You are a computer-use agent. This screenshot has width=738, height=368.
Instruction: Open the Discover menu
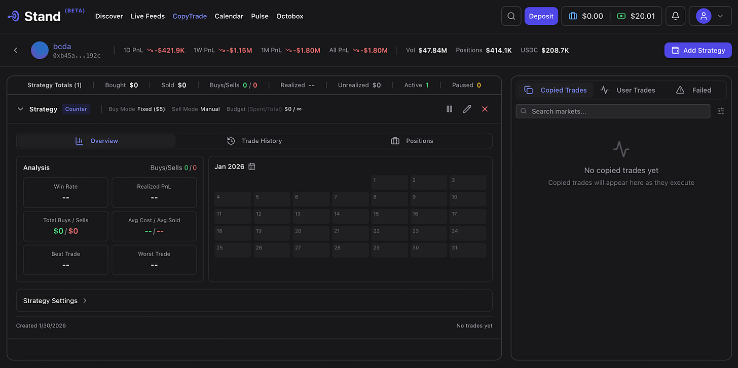tap(109, 16)
